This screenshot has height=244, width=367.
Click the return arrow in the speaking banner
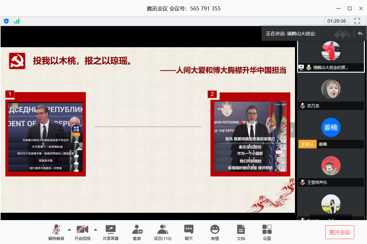click(x=360, y=34)
